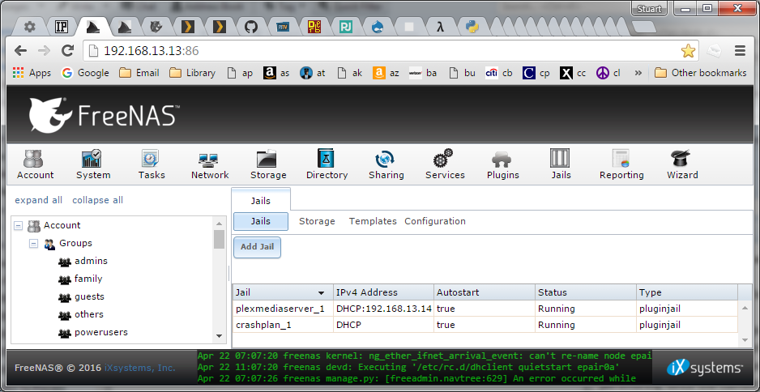
Task: Open the Jails toolbar icon
Action: click(x=561, y=164)
